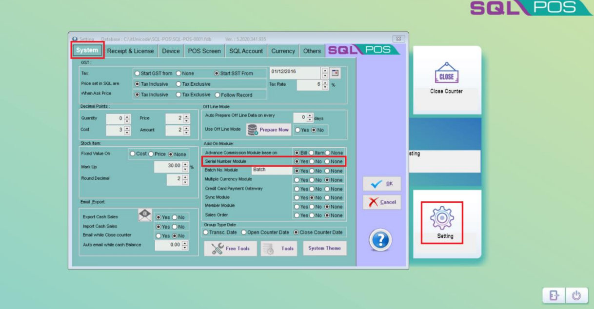Select Transc. Date group type option

click(x=206, y=232)
